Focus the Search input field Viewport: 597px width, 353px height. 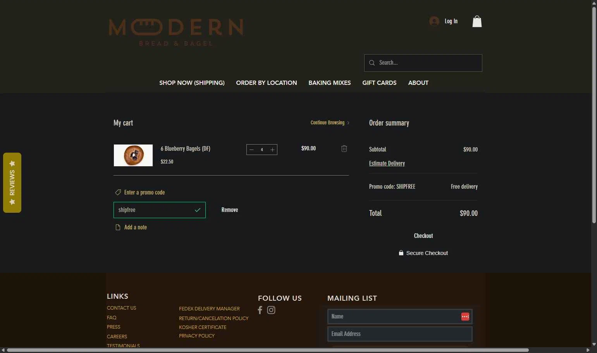tap(423, 63)
